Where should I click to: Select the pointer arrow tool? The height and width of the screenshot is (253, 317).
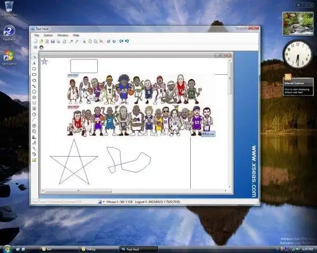point(34,56)
